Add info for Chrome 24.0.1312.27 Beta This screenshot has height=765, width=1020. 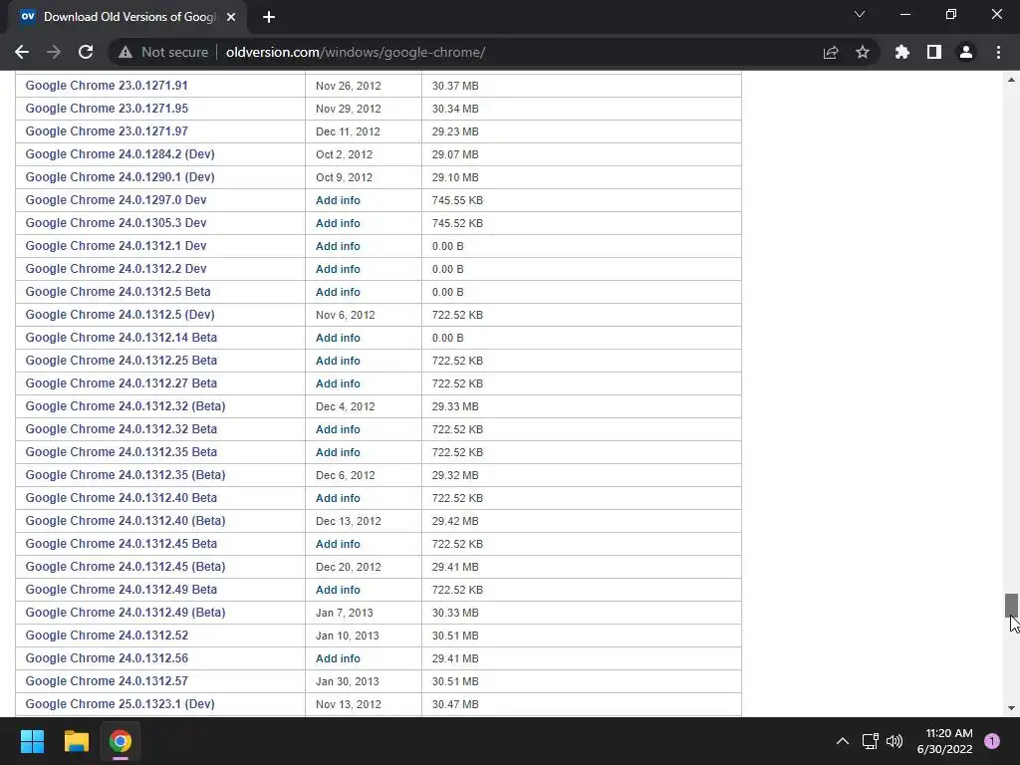[338, 383]
